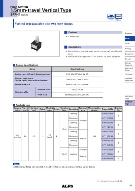Click the '0.1A 30V DC/50µA 3V DC' rating value

click(x=77, y=74)
